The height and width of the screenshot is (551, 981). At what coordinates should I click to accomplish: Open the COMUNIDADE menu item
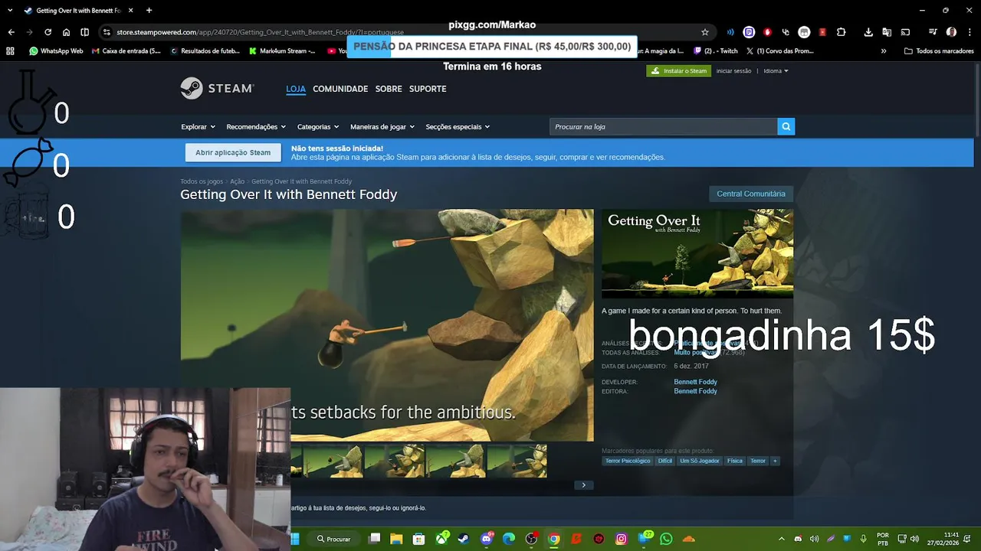[340, 89]
